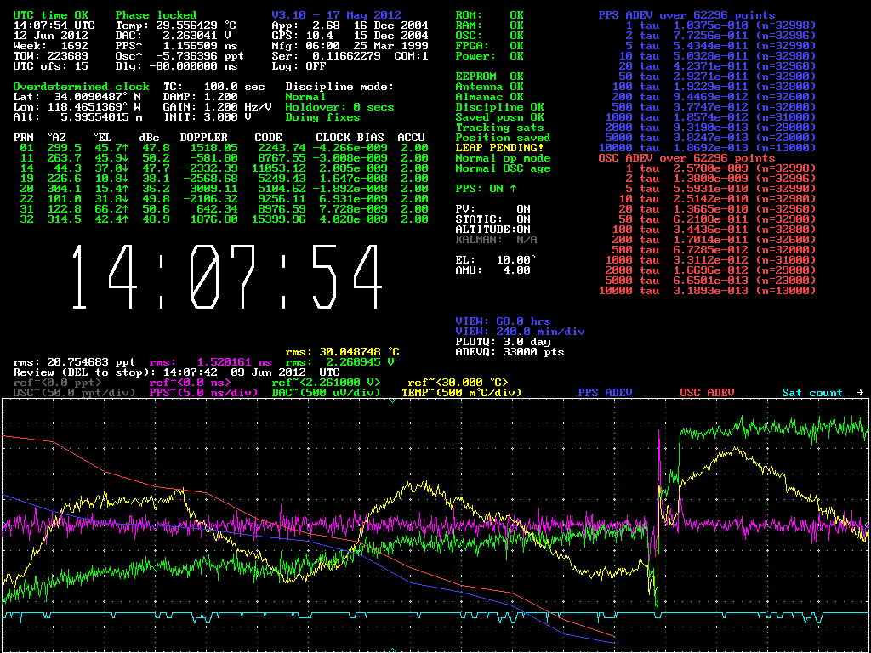Toggle the PV filter ON setting

[x=522, y=209]
